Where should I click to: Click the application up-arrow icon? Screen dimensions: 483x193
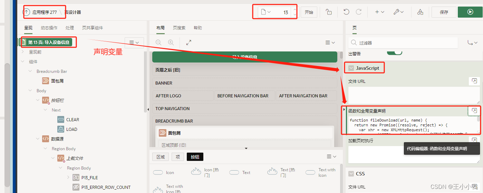[27, 12]
